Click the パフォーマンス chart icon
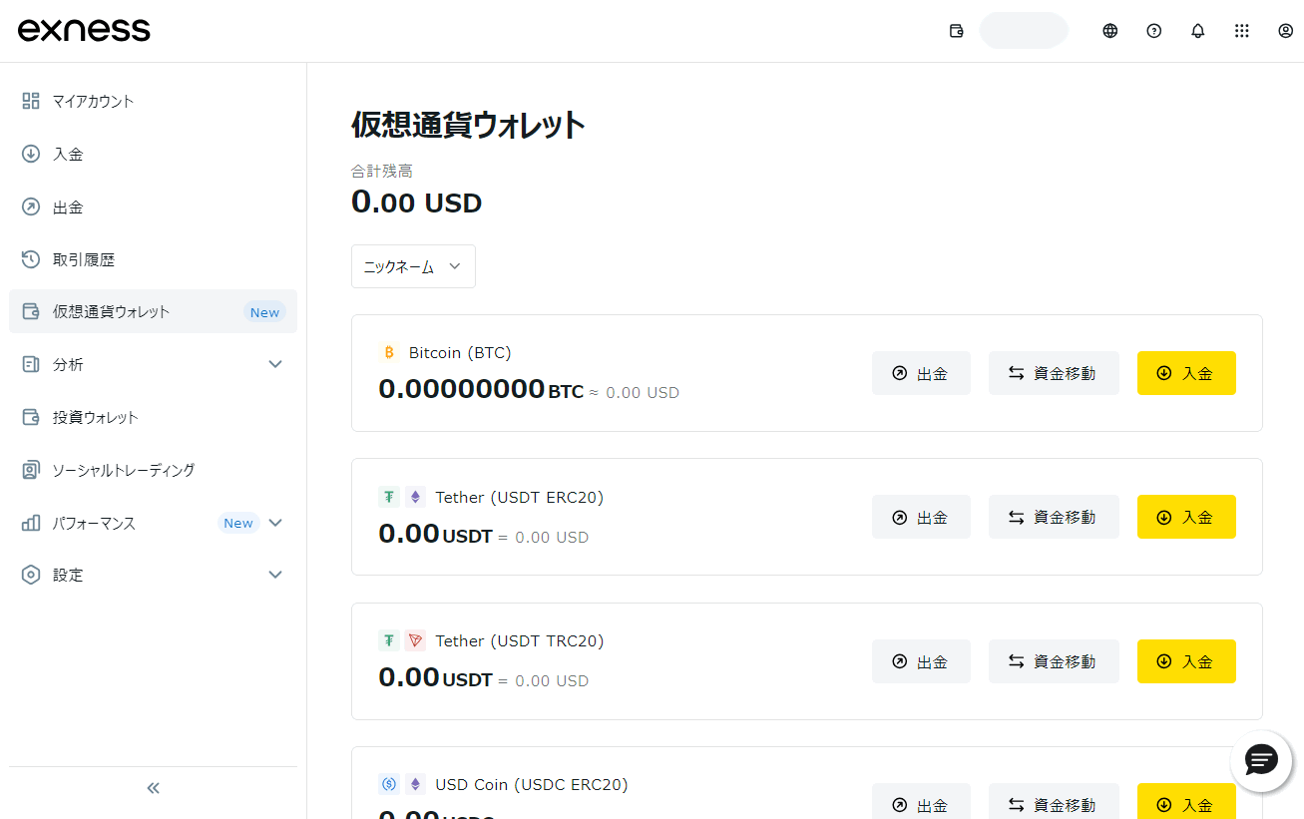 click(x=31, y=523)
